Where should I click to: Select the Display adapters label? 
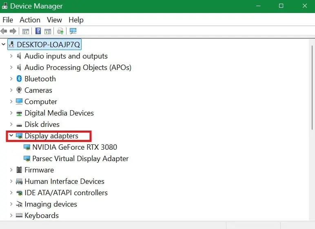[x=51, y=136]
